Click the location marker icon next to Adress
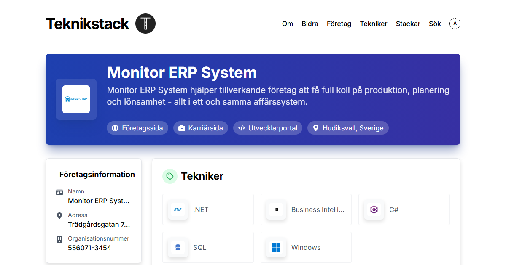The height and width of the screenshot is (265, 506). click(59, 216)
